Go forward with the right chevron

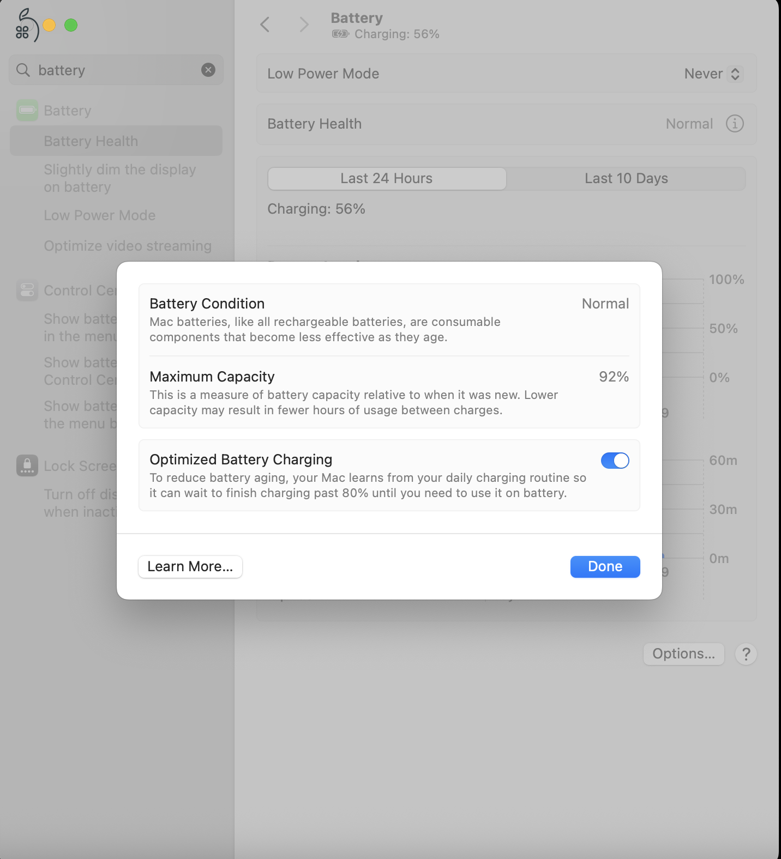coord(304,24)
